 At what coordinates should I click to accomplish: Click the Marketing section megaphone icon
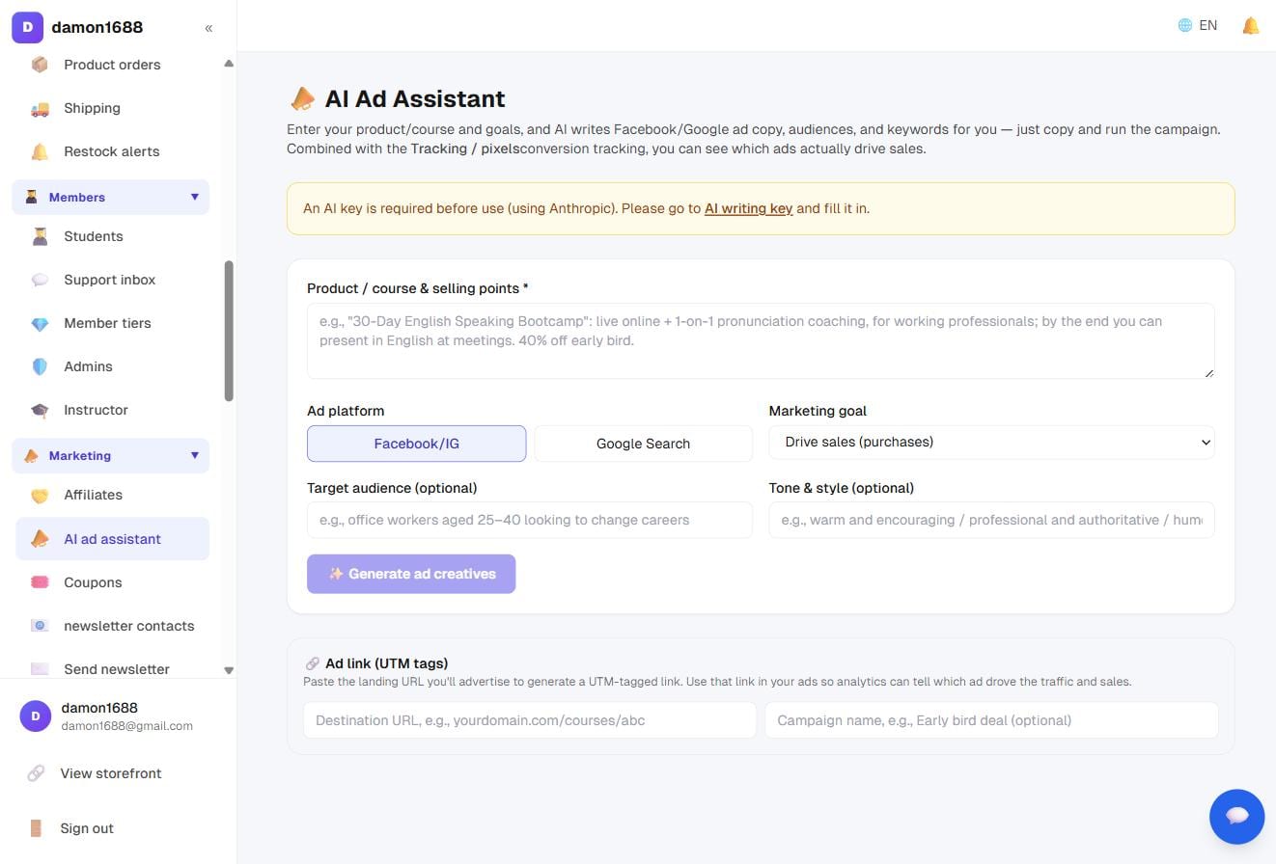click(x=32, y=455)
